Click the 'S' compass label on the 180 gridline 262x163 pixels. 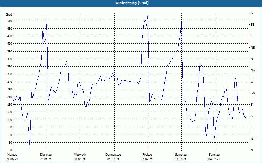pos(252,105)
